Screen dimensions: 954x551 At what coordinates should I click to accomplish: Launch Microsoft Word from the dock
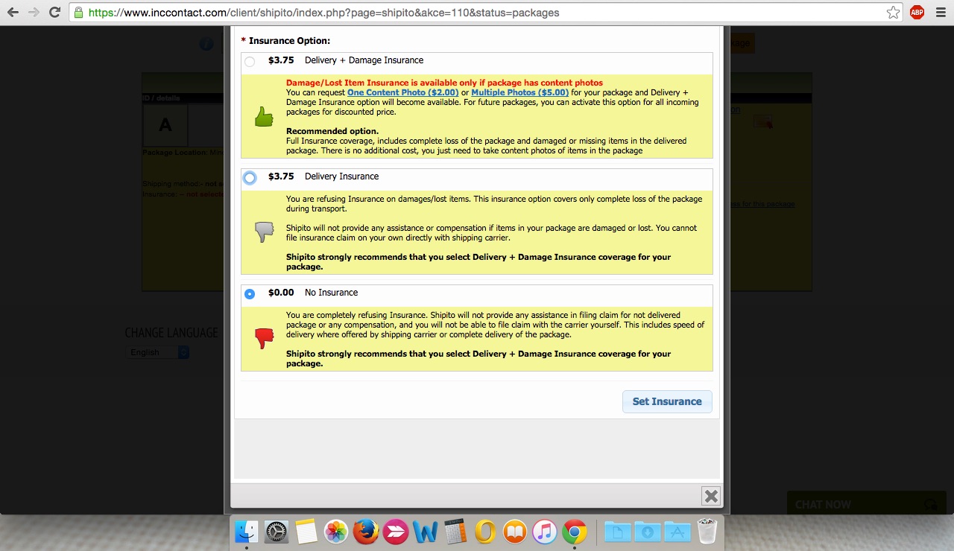(x=425, y=532)
